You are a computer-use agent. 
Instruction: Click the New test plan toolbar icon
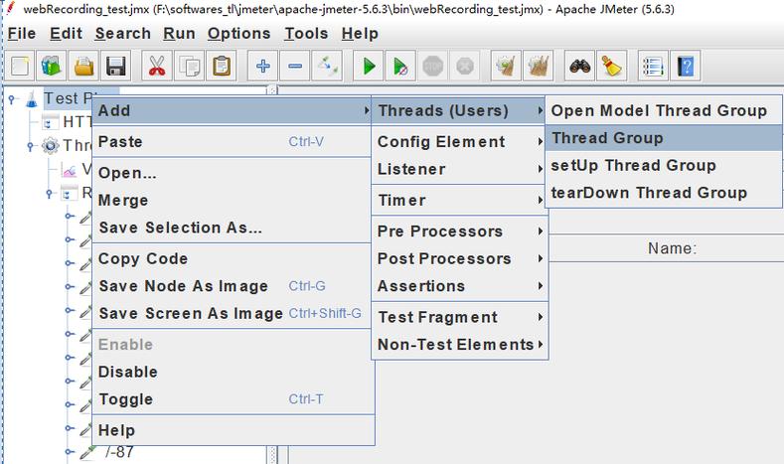[21, 67]
